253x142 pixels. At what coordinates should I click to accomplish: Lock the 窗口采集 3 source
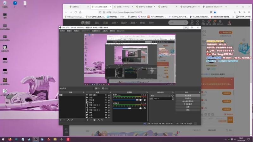(109, 95)
